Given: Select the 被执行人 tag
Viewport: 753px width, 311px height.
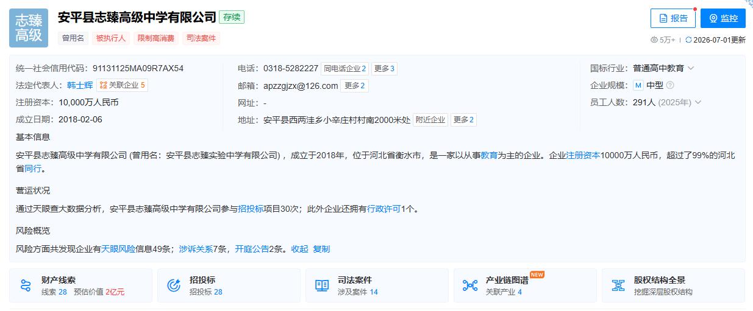Looking at the screenshot, I should pos(111,38).
